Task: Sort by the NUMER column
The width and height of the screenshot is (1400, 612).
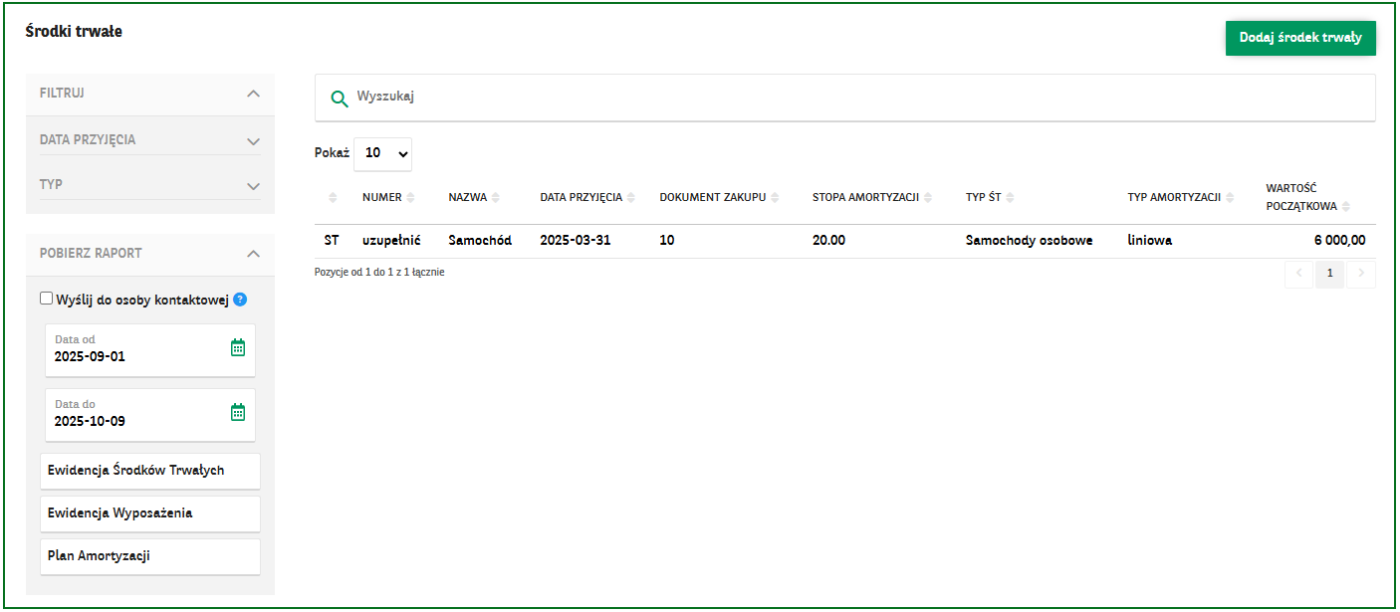Action: [x=388, y=197]
